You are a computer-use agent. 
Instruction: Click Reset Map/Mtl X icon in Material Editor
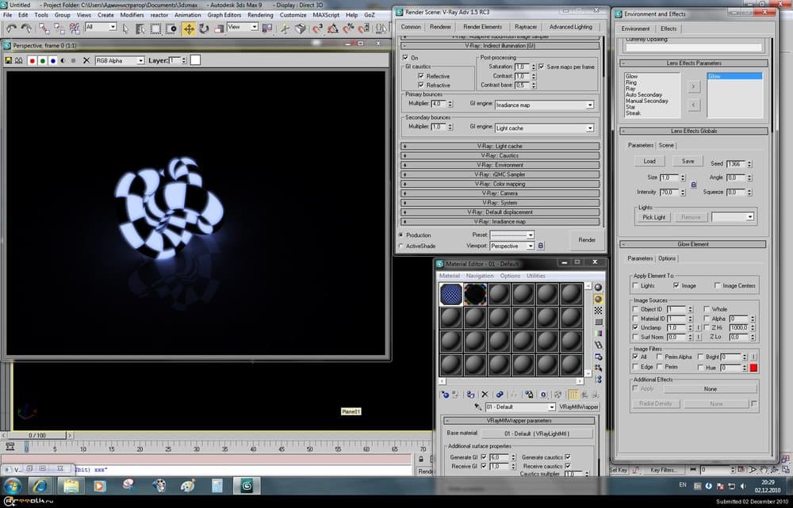(x=485, y=394)
